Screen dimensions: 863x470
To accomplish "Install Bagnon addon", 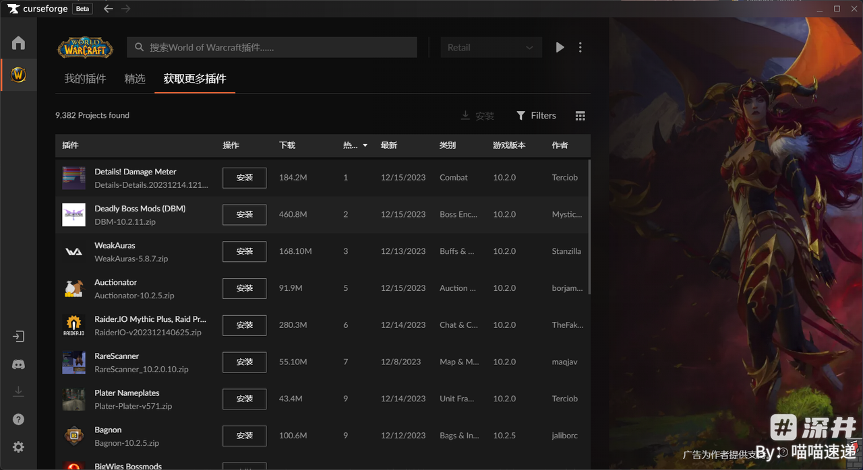I will tap(244, 436).
